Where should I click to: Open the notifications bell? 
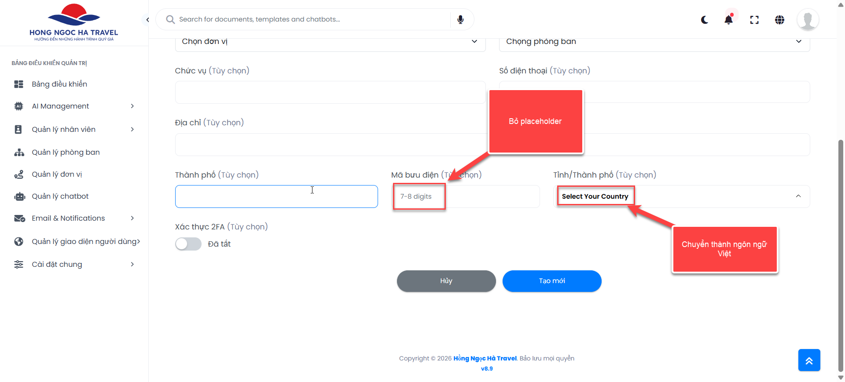pyautogui.click(x=728, y=20)
